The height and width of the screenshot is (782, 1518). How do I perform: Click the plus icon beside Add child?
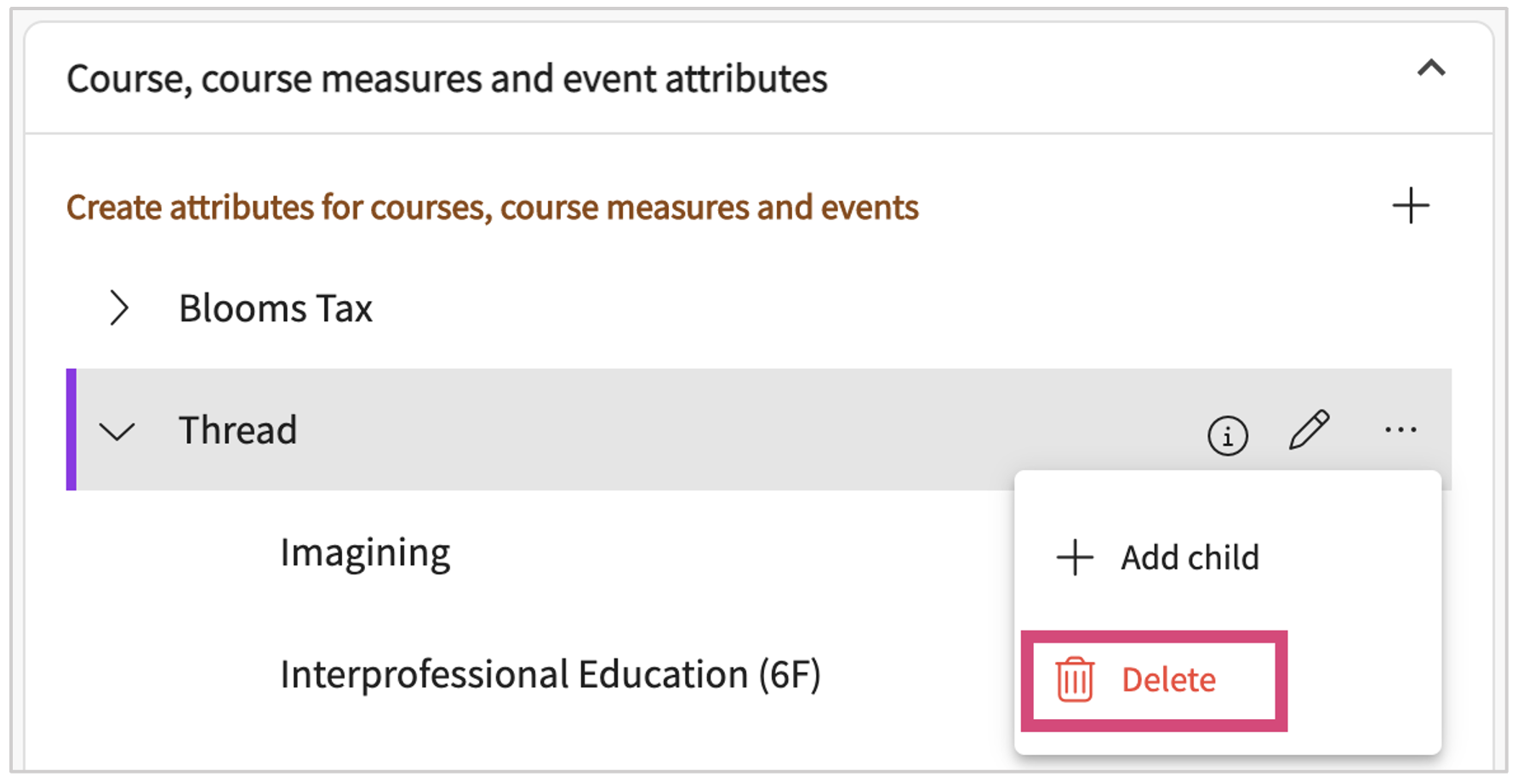1075,558
